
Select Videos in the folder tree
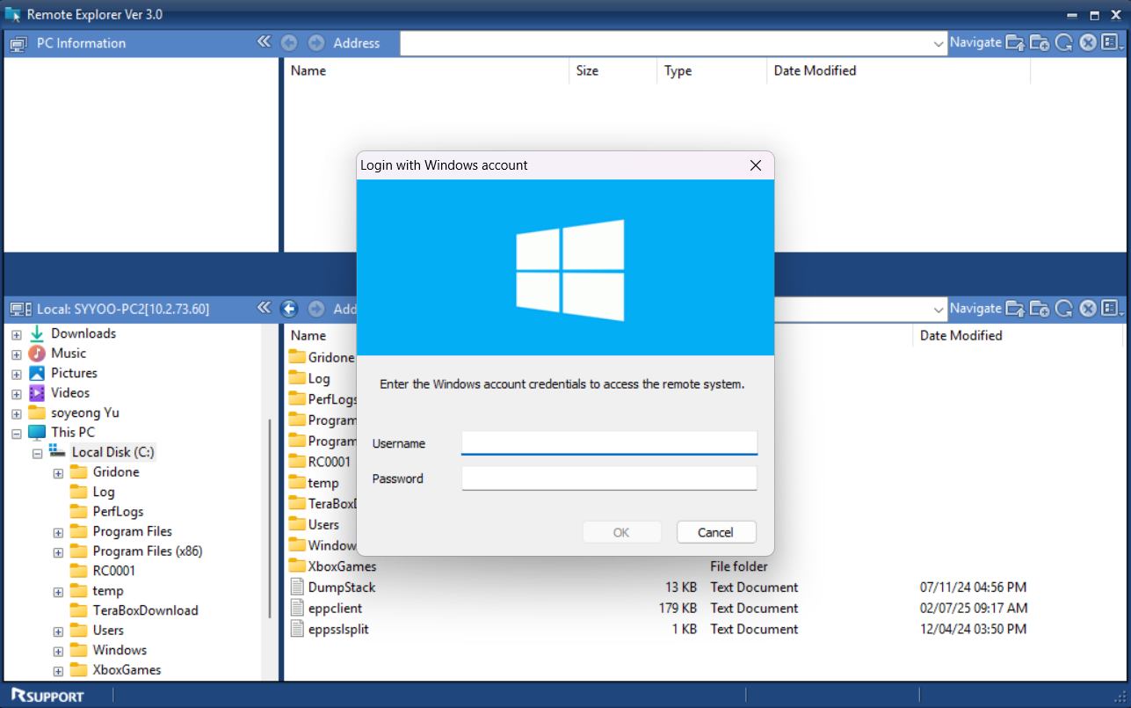click(70, 392)
